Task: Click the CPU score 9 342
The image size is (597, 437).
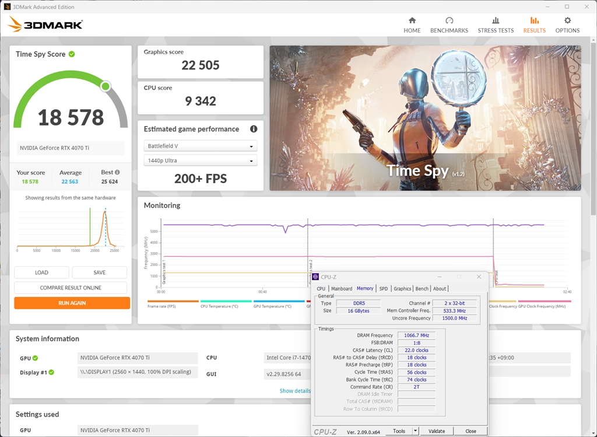Action: [201, 101]
